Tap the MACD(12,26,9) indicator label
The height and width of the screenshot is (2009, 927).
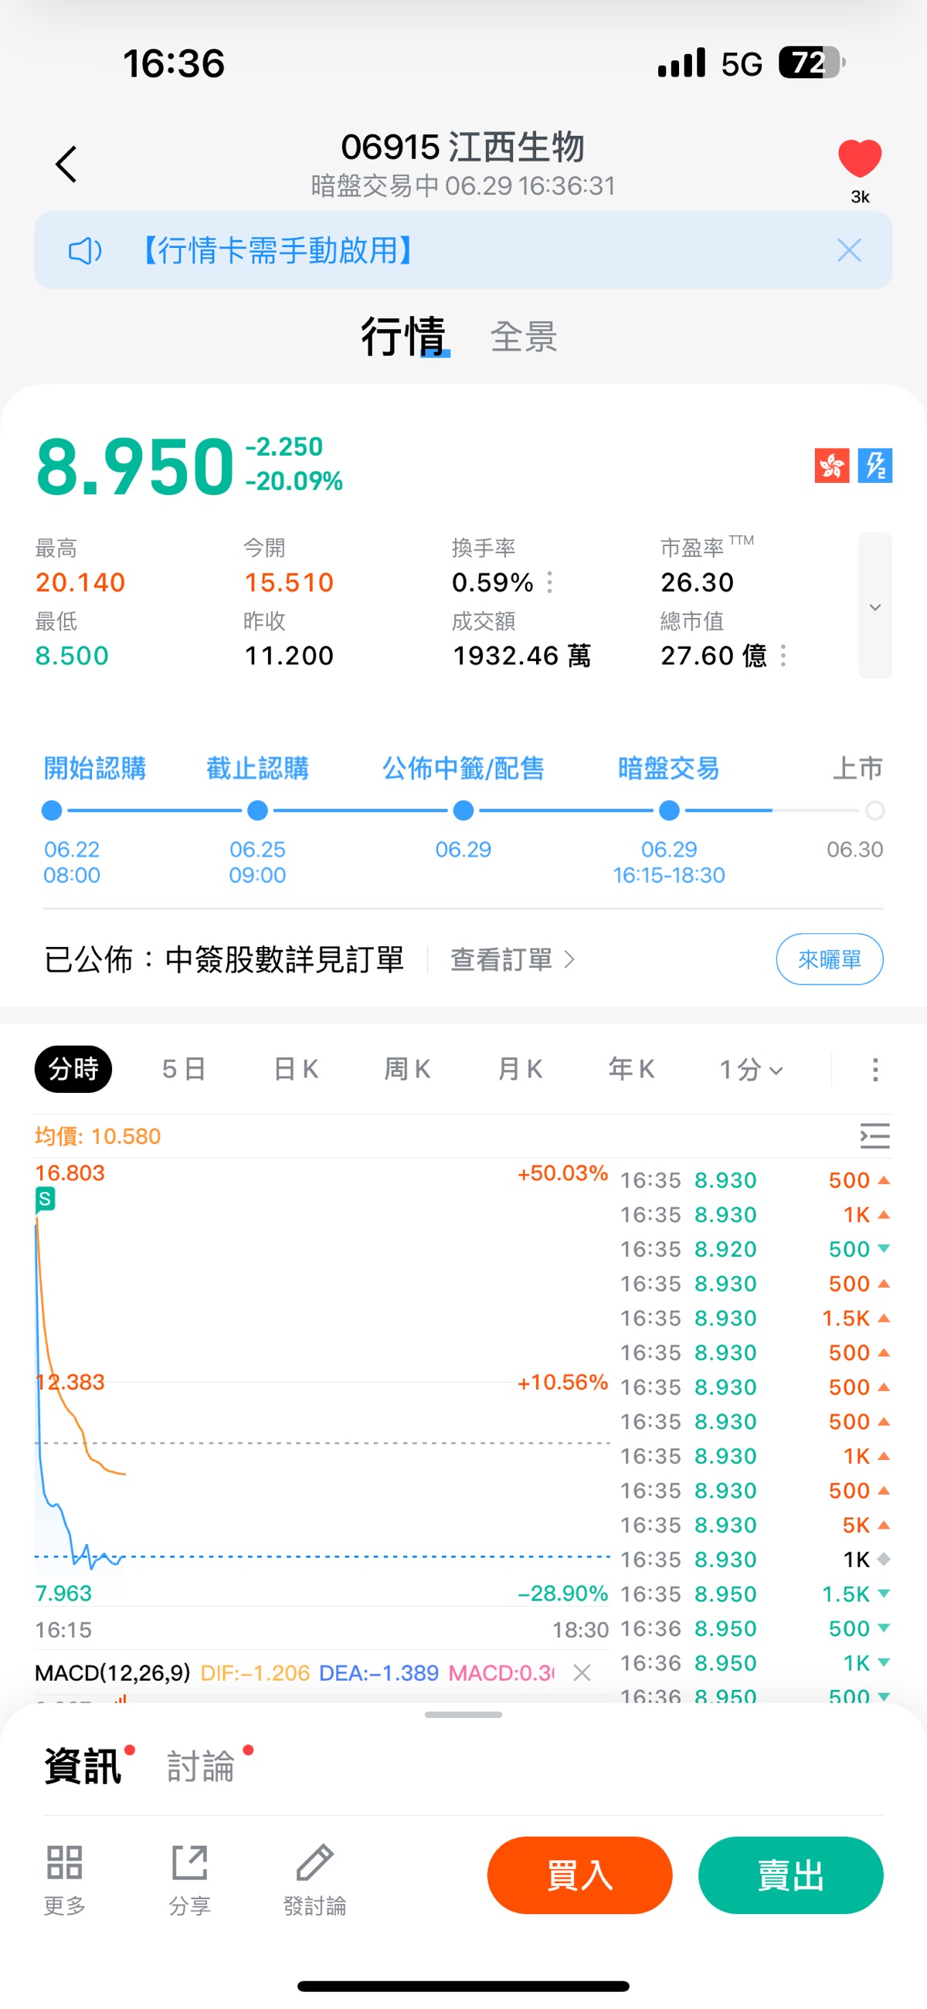pyautogui.click(x=112, y=1673)
